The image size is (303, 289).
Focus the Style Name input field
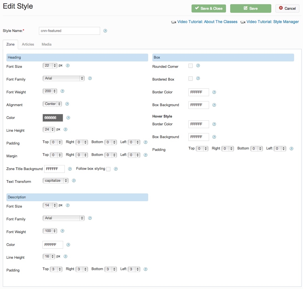pos(69,31)
